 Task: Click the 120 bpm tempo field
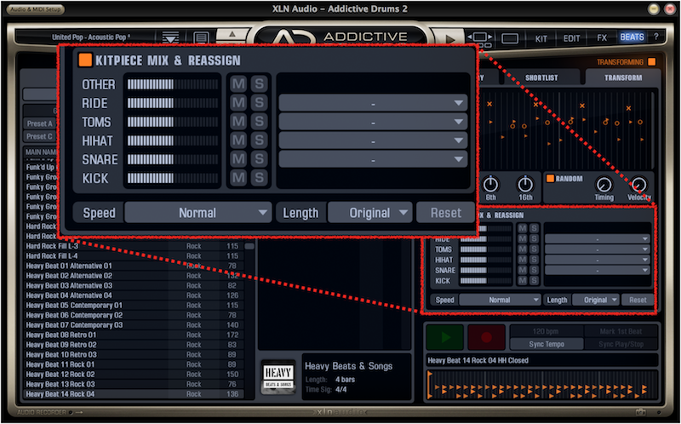pos(547,331)
